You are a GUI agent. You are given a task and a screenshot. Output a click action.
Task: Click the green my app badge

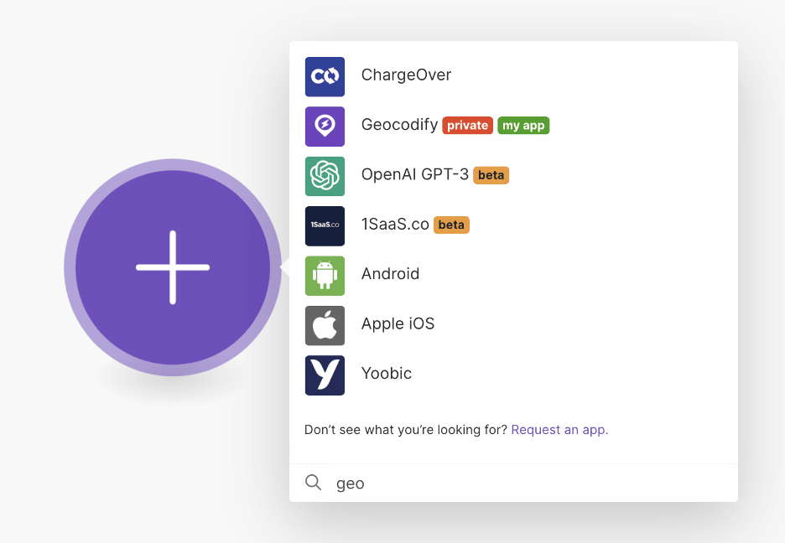[523, 126]
